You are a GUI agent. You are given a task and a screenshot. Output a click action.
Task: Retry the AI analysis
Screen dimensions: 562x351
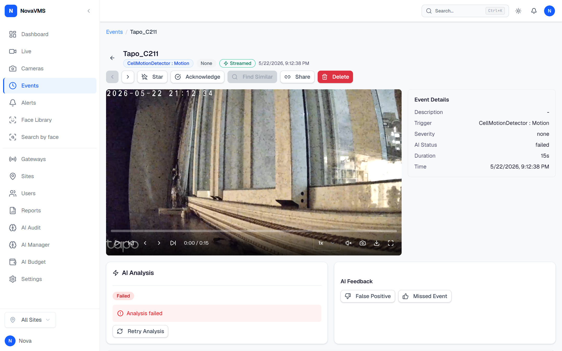point(140,331)
